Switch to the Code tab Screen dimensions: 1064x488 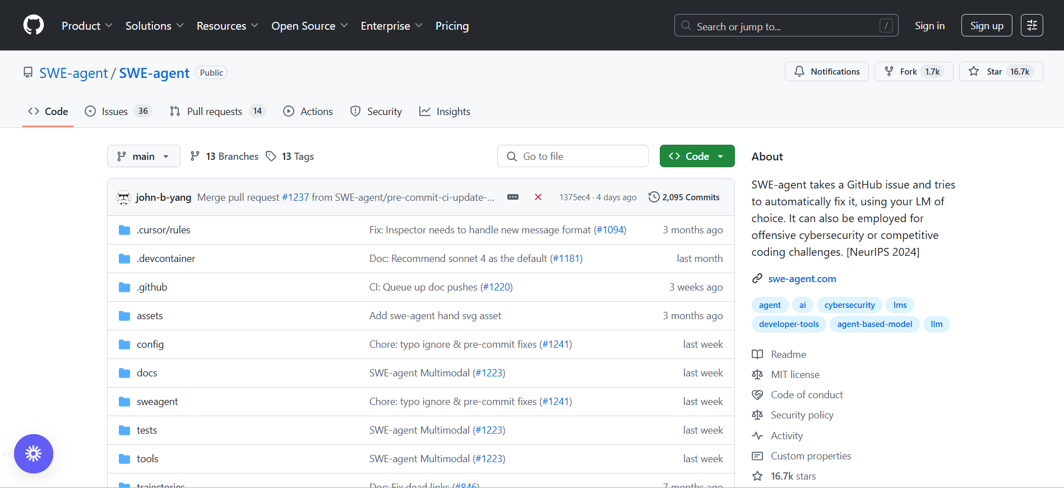(48, 111)
